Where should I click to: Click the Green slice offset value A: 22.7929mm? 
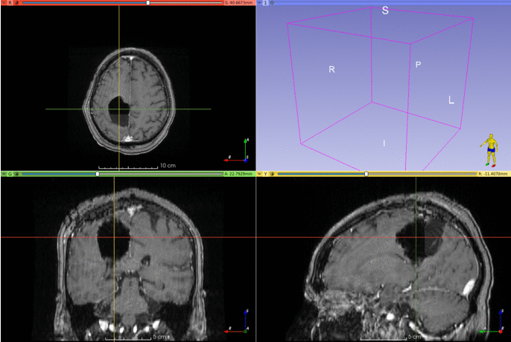(x=239, y=174)
